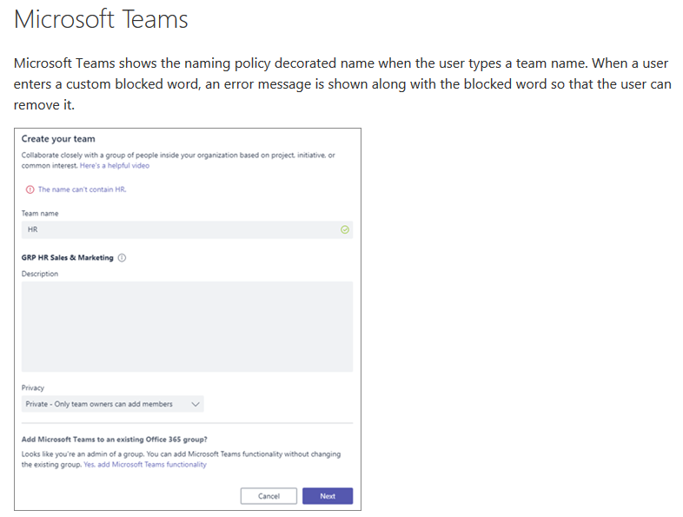
Task: Click the 'Privacy' label above the dropdown
Action: click(33, 388)
